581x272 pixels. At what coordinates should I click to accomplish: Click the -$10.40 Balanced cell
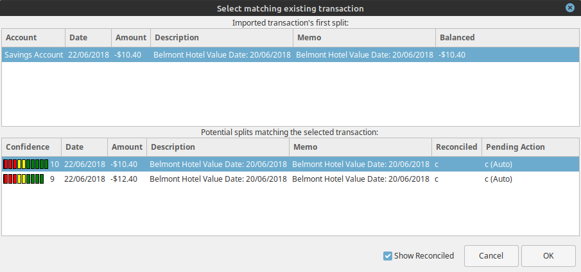453,55
